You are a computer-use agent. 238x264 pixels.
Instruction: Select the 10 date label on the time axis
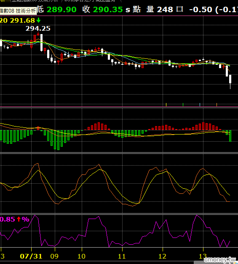[81, 256]
